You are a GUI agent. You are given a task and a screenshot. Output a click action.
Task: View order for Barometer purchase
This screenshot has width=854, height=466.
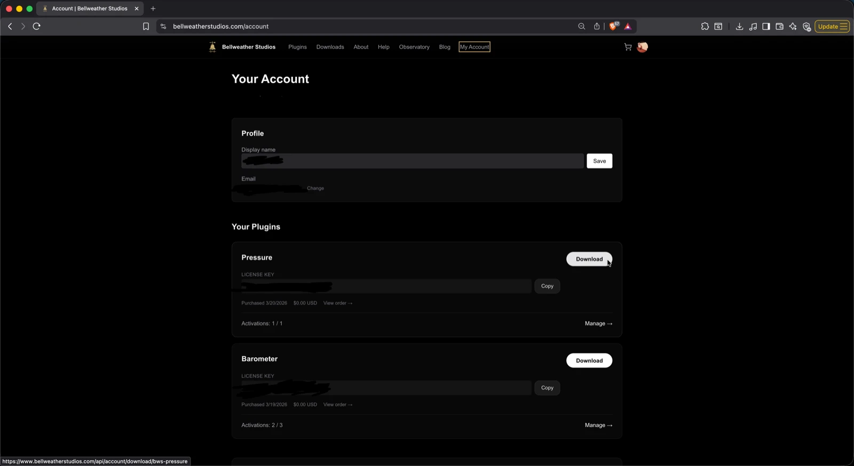coord(338,405)
